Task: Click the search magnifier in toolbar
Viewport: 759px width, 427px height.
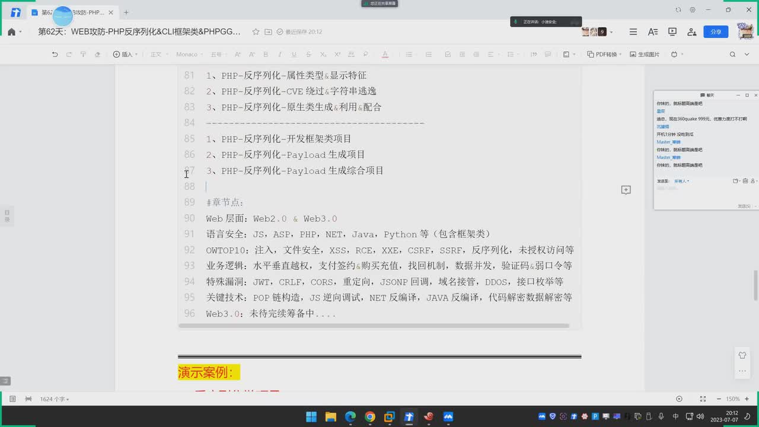Action: [x=732, y=55]
